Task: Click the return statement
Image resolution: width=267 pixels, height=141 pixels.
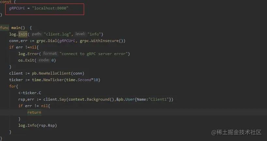Action: tap(34, 112)
